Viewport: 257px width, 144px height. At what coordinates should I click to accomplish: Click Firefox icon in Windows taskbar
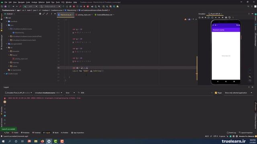[x=42, y=141]
